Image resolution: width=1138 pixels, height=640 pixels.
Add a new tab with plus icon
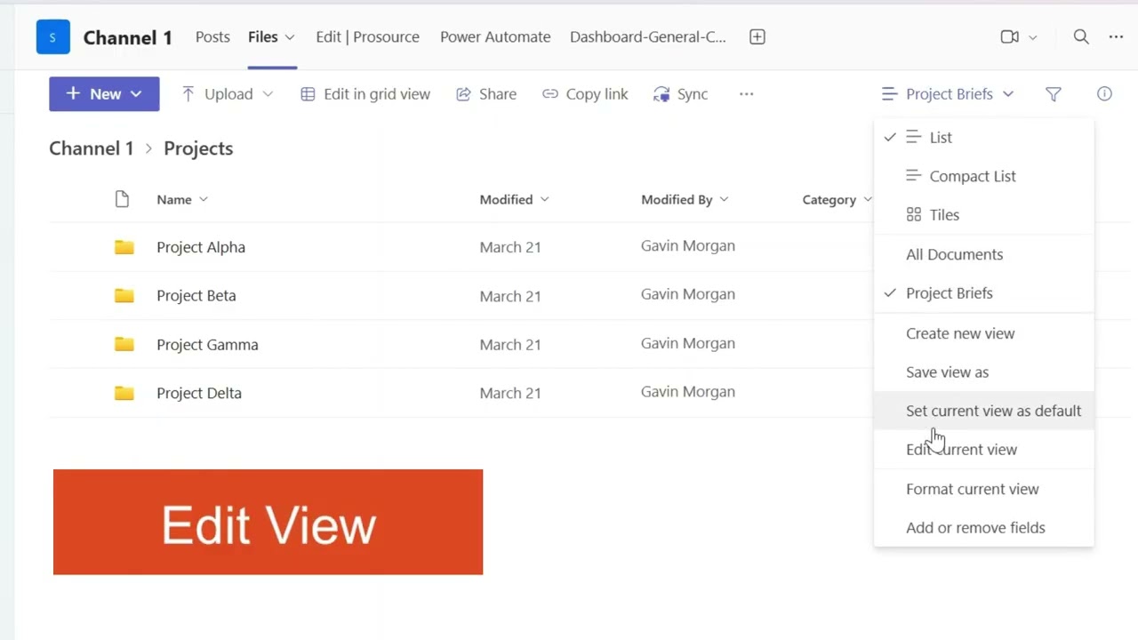point(757,37)
